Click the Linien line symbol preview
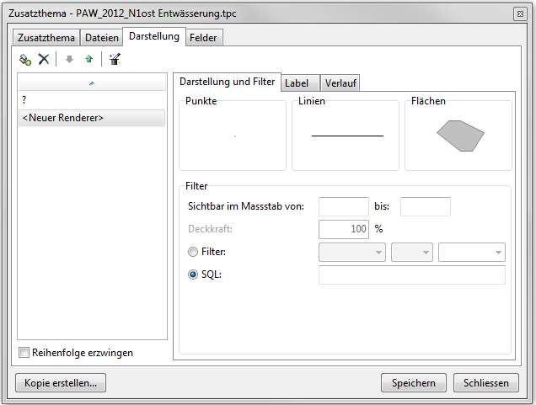Screen dimensions: 536x405 (x=346, y=136)
